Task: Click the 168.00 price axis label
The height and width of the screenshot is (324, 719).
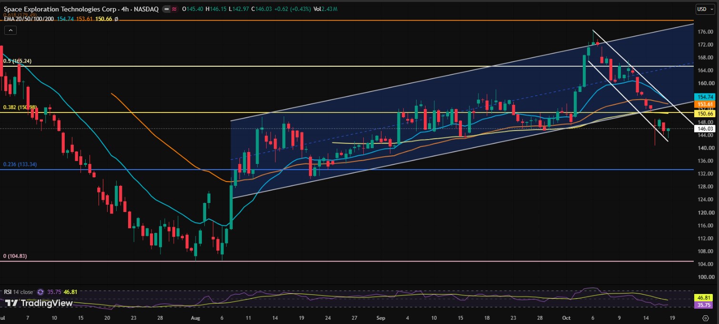Action: [705, 58]
